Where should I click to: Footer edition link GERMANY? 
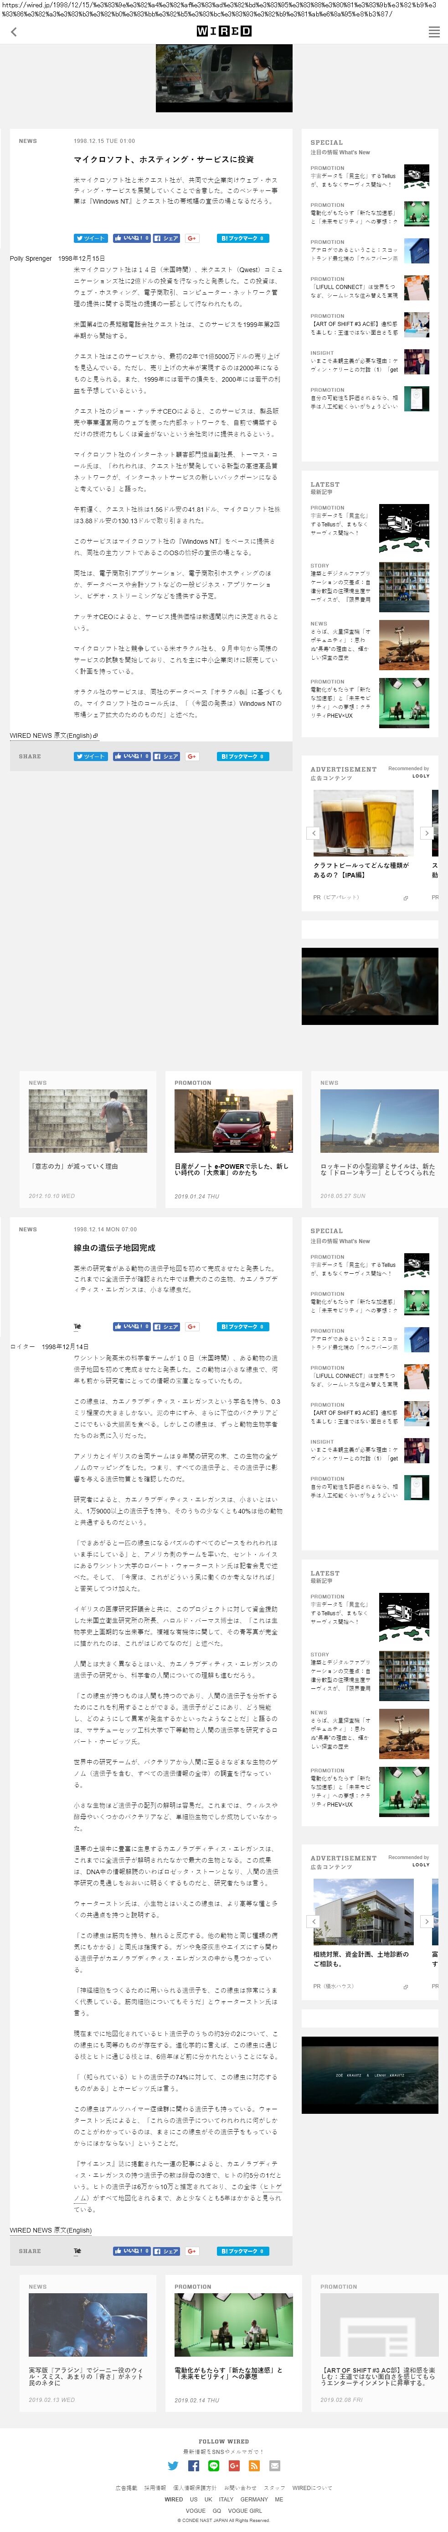pos(254,2500)
